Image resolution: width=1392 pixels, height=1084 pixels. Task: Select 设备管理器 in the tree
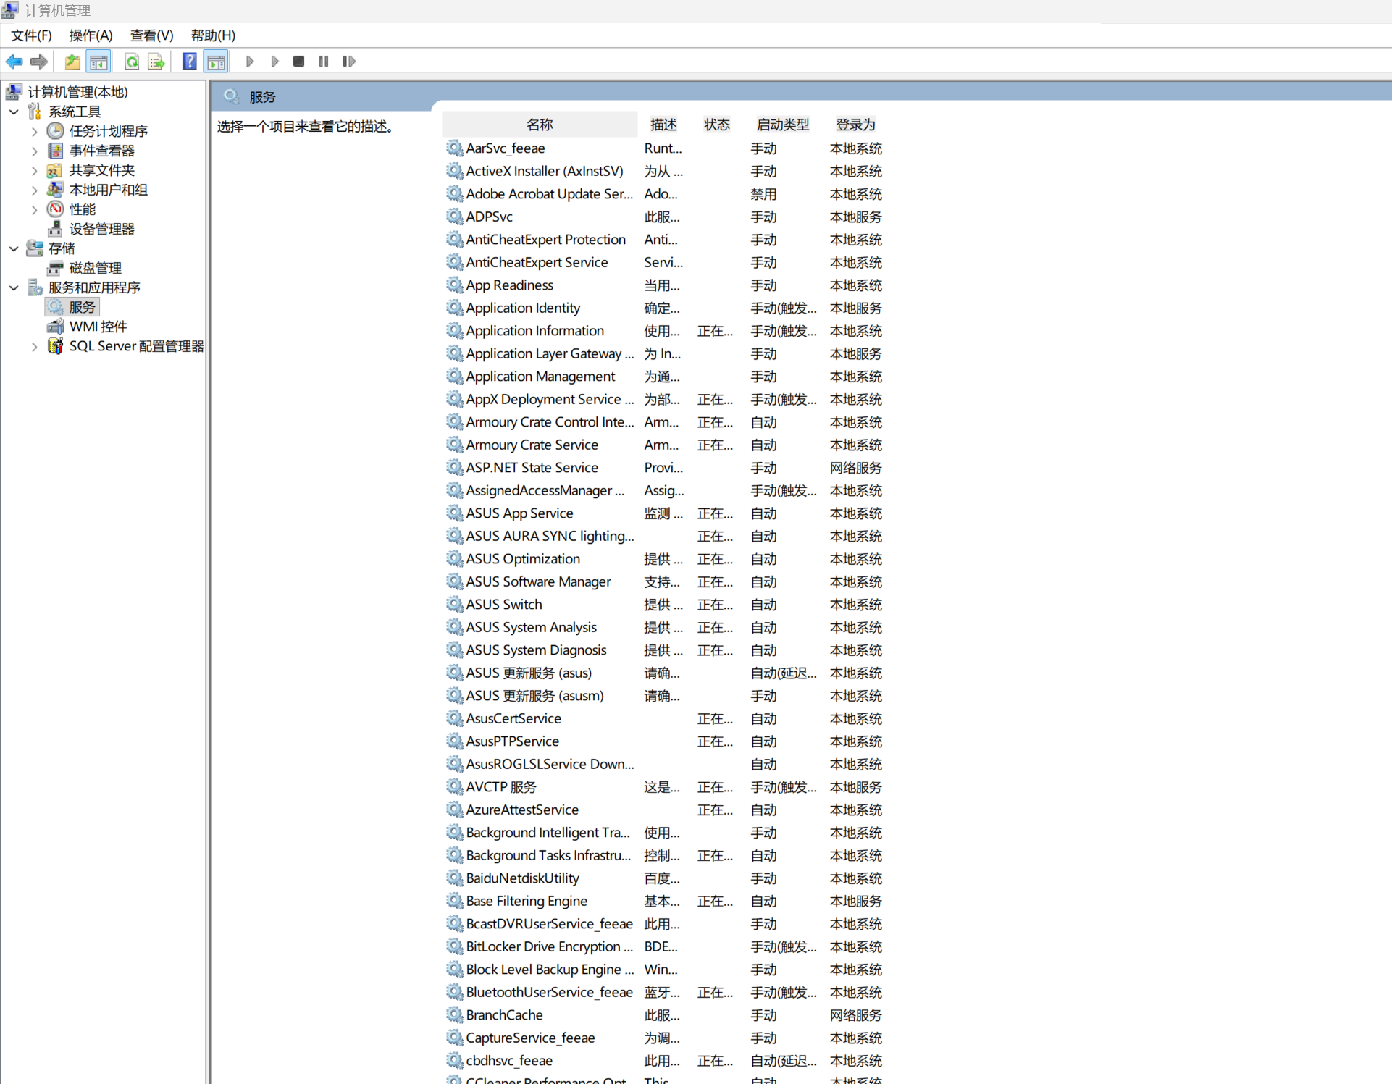click(x=101, y=229)
